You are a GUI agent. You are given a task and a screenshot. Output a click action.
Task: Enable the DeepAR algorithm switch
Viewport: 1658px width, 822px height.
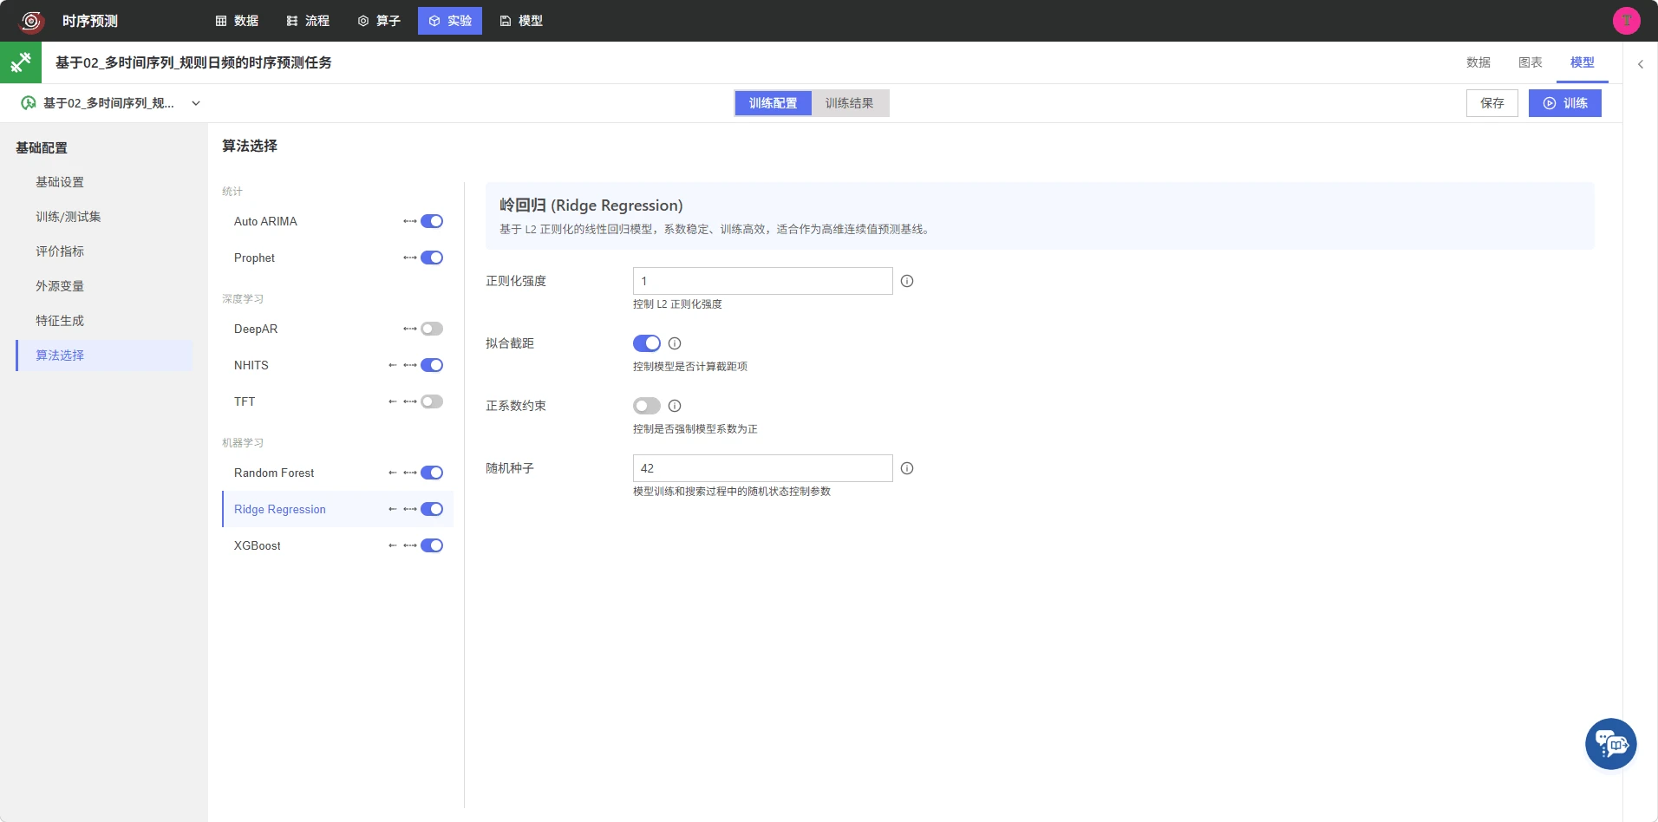pos(432,329)
